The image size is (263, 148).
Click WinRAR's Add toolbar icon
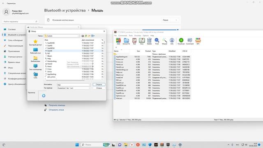click(118, 41)
